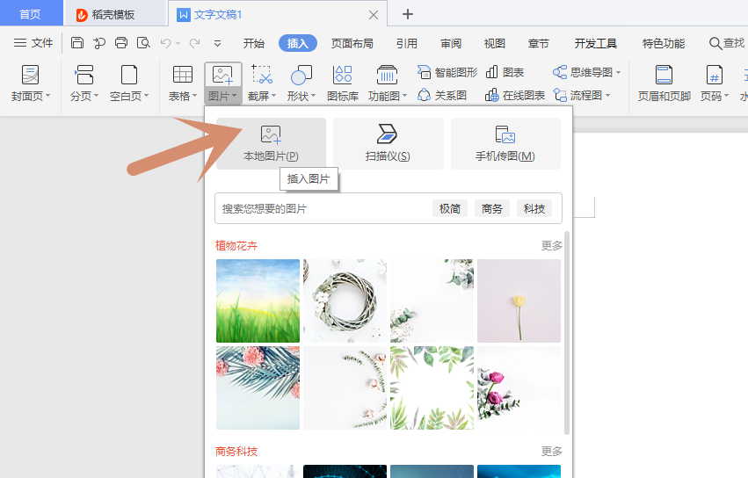Screen dimensions: 748x478
Task: Expand the 分页 dropdown arrow
Action: tap(97, 96)
